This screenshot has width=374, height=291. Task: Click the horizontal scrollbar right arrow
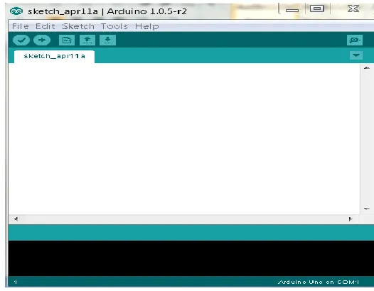(351, 219)
